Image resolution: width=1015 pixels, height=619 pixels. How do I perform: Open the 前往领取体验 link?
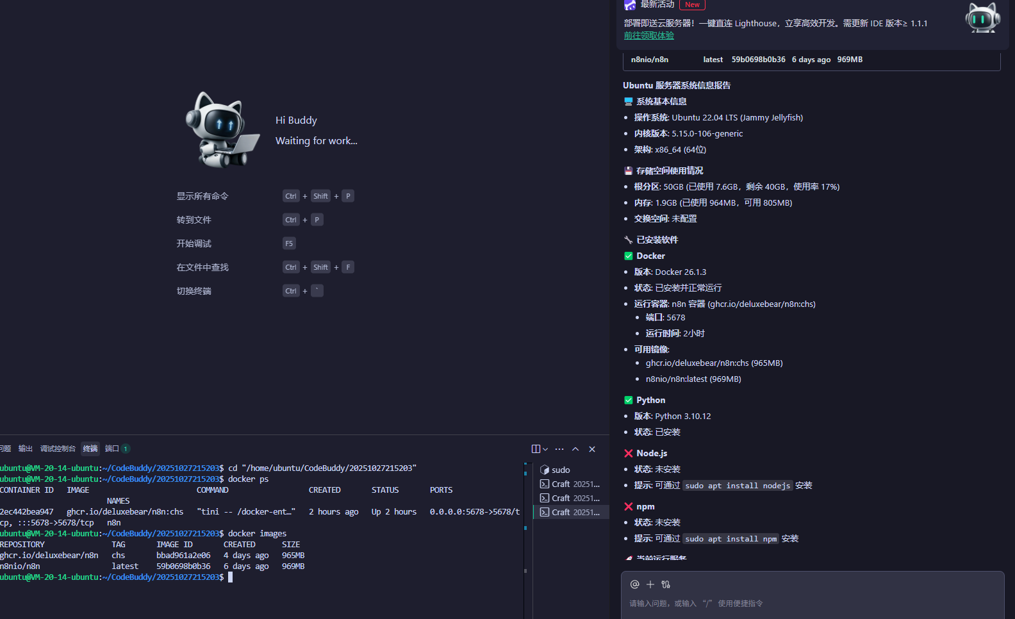[x=649, y=36]
